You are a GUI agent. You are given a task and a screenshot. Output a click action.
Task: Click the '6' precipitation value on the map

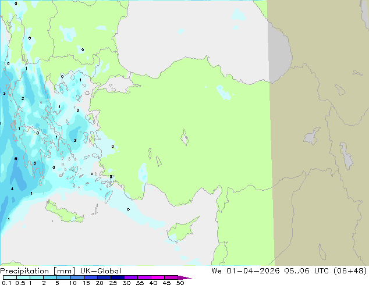click(x=16, y=158)
